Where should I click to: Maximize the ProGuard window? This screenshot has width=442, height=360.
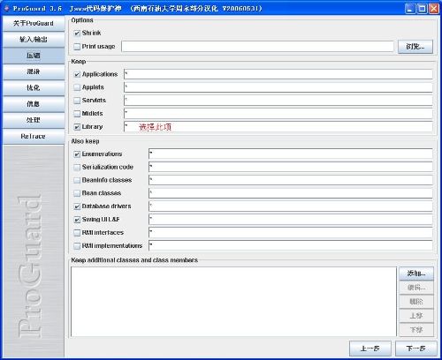(x=422, y=8)
